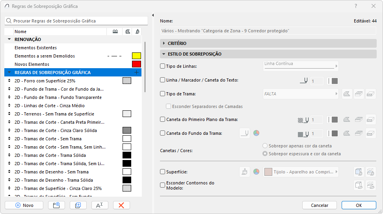Click the red swatch of Novos Elementos

pos(137,64)
